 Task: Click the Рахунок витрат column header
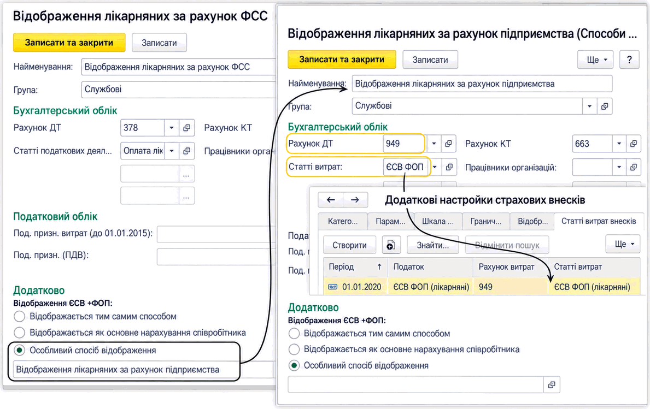511,267
